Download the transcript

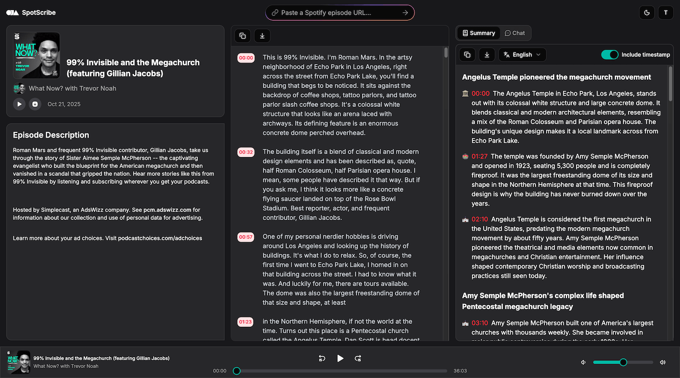(x=262, y=35)
